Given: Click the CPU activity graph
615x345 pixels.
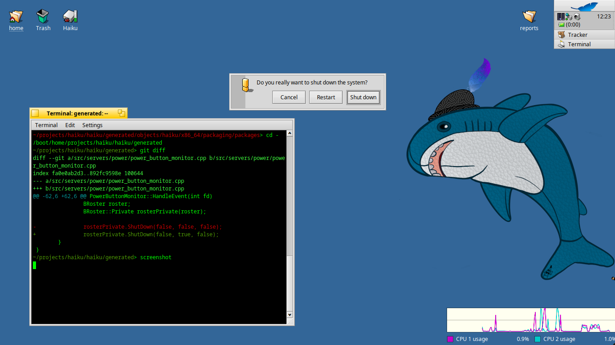Looking at the screenshot, I should pos(530,320).
